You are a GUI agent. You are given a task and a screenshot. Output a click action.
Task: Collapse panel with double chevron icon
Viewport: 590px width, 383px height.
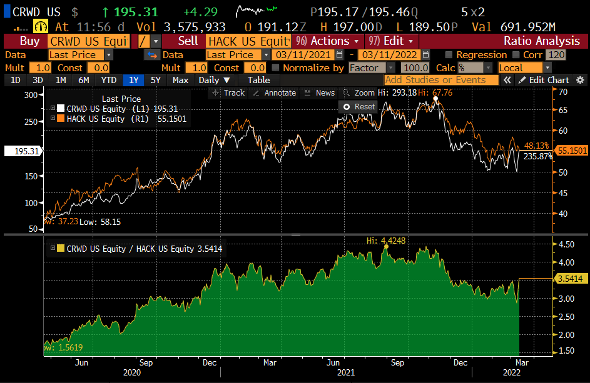point(507,80)
